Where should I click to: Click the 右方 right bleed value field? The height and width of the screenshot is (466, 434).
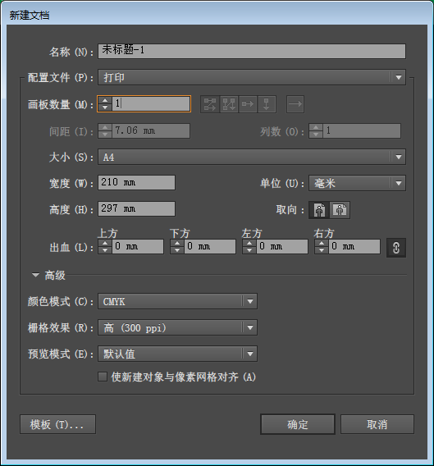pyautogui.click(x=354, y=246)
